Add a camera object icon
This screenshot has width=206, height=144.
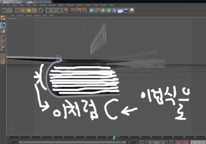[x=126, y=10]
